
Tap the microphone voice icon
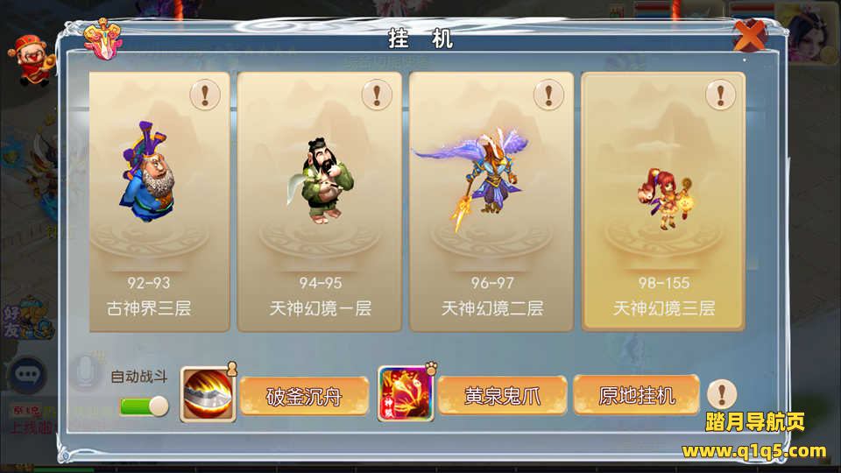coord(85,373)
